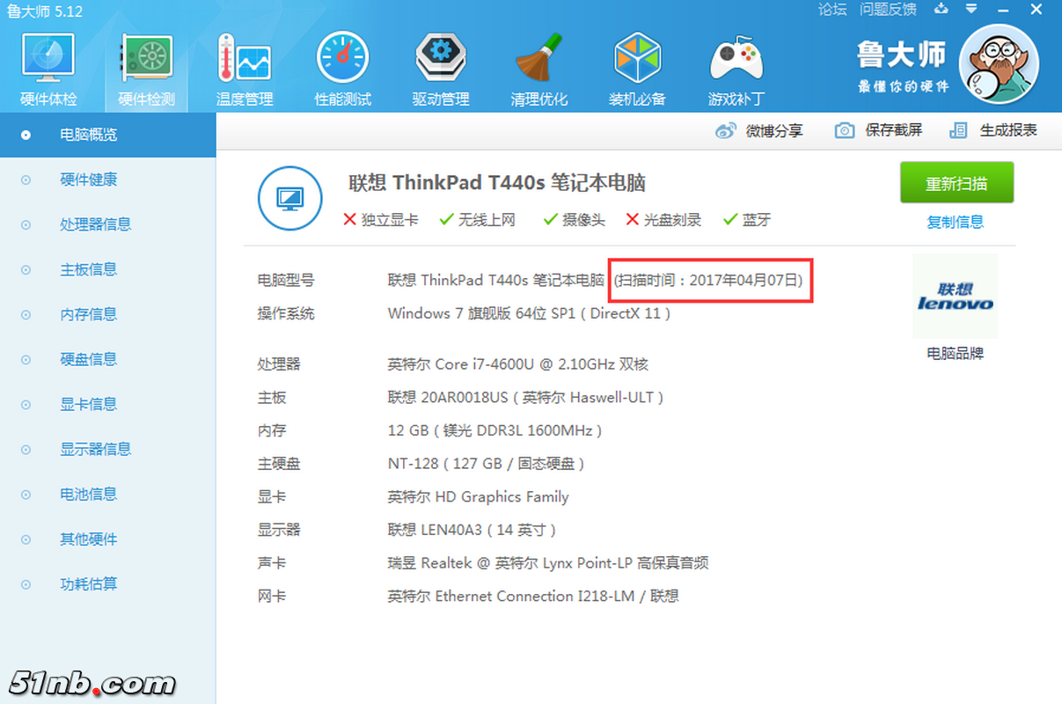Screen dimensions: 1062x704
Task: Click the Lenovo brand logo
Action: [956, 297]
